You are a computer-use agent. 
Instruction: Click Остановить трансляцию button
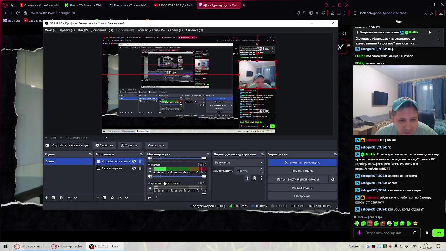click(302, 162)
